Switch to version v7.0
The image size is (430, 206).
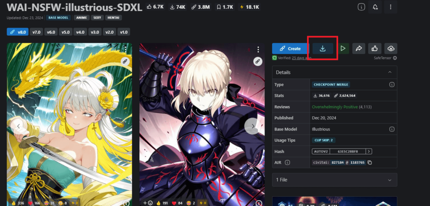tap(36, 32)
